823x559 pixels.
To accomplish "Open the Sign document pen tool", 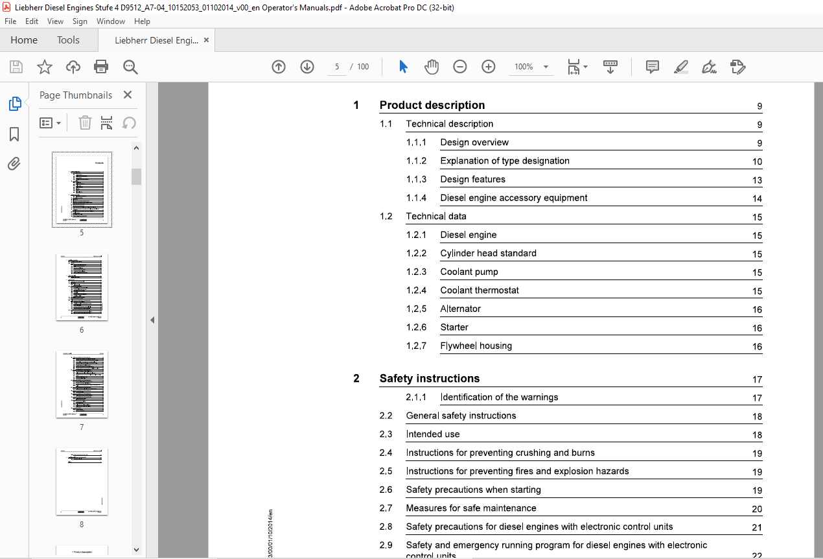I will point(709,67).
